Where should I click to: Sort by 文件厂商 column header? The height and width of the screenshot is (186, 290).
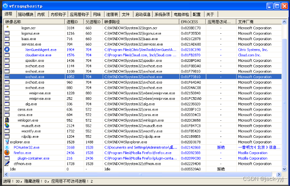tap(259, 22)
